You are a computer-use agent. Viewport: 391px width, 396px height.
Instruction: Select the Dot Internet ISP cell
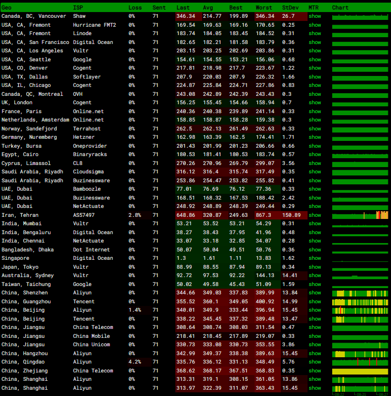click(91, 250)
